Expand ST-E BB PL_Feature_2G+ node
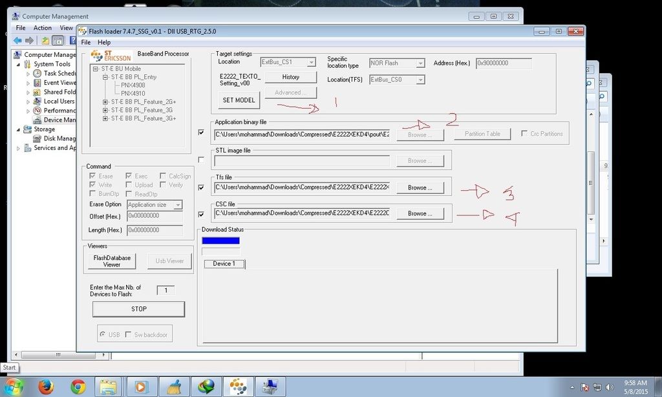662x397 pixels. (x=105, y=102)
